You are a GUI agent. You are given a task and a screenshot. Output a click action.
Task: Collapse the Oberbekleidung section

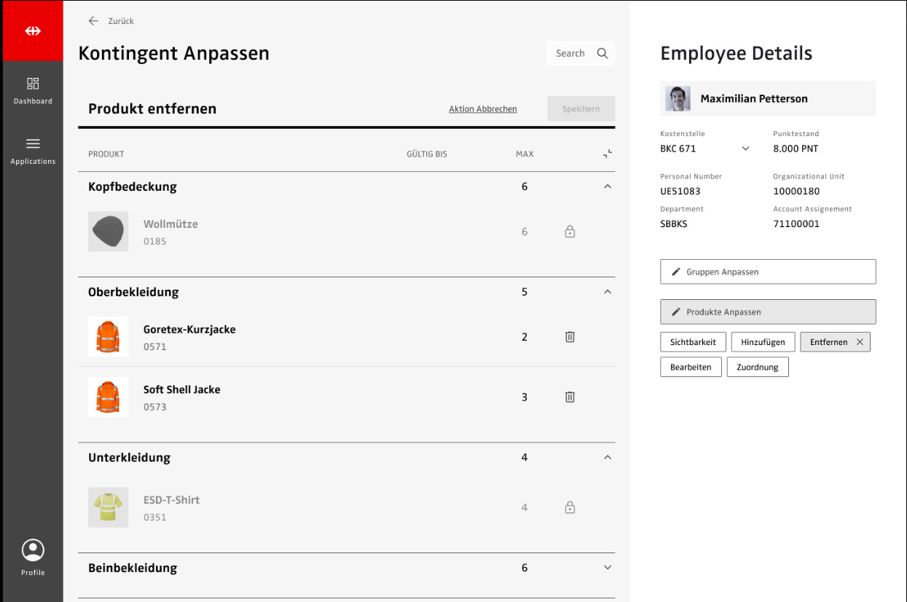(x=608, y=292)
